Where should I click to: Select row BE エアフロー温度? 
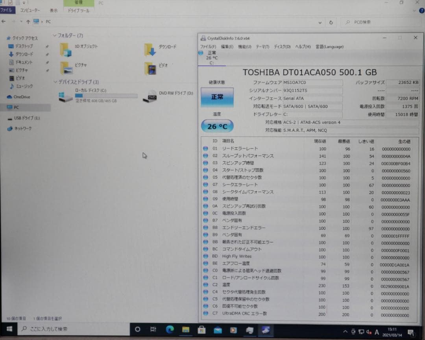point(309,264)
